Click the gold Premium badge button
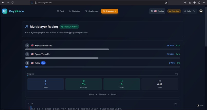The height and width of the screenshot is (110, 207). click(x=174, y=11)
